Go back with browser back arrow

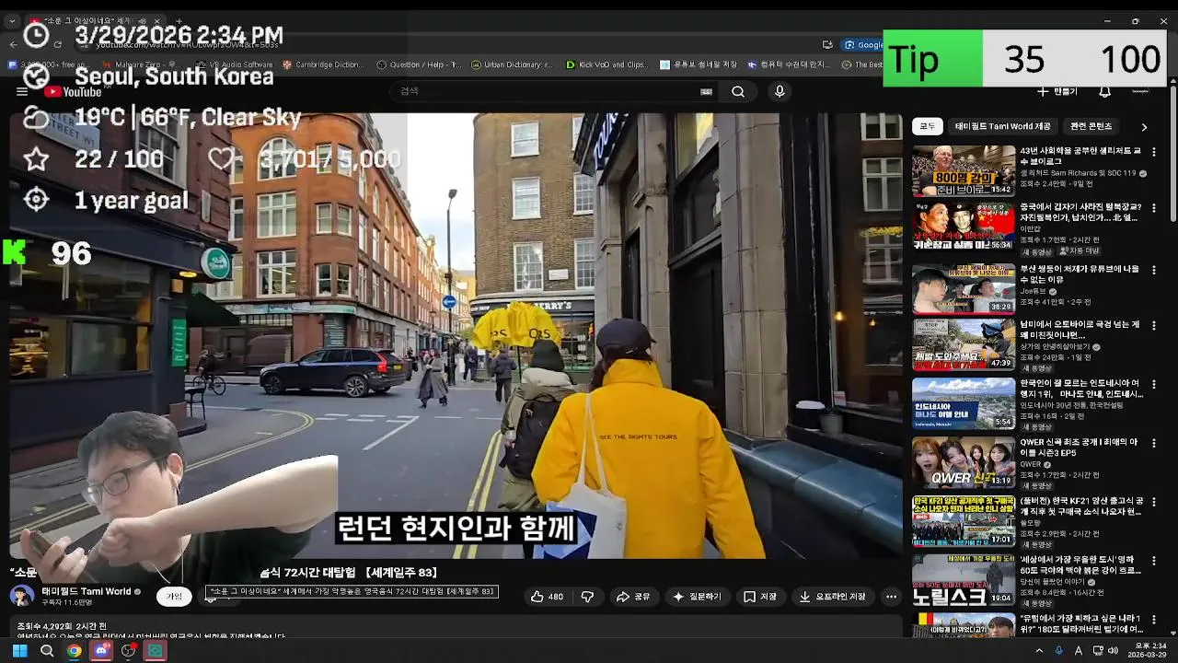coord(13,44)
